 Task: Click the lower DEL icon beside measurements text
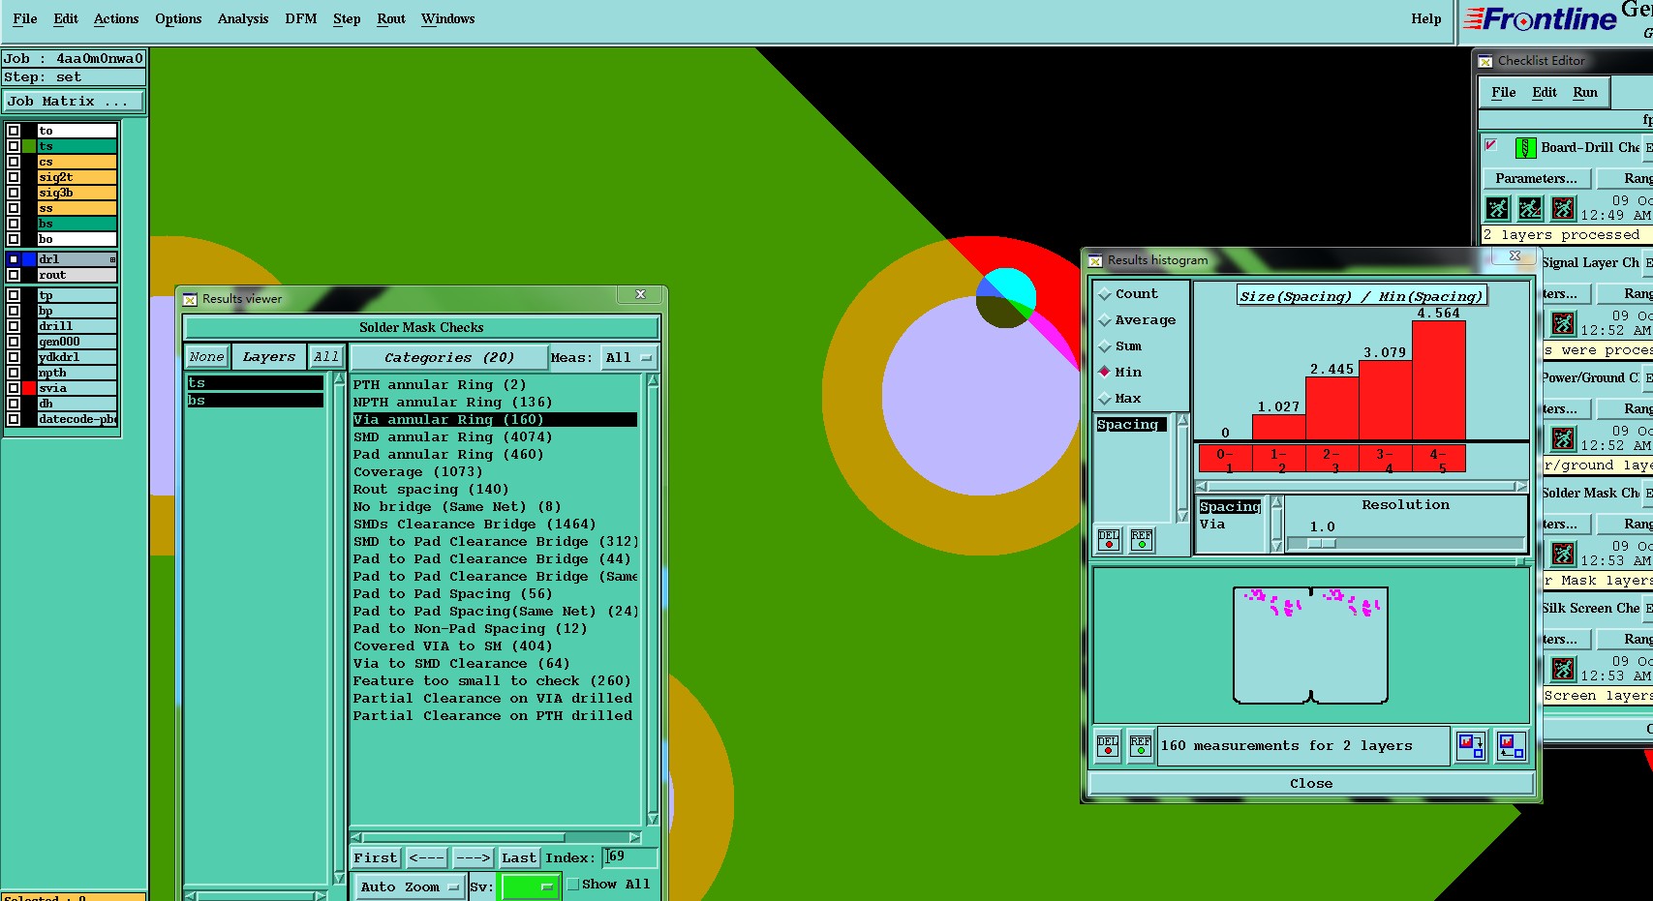[1108, 746]
